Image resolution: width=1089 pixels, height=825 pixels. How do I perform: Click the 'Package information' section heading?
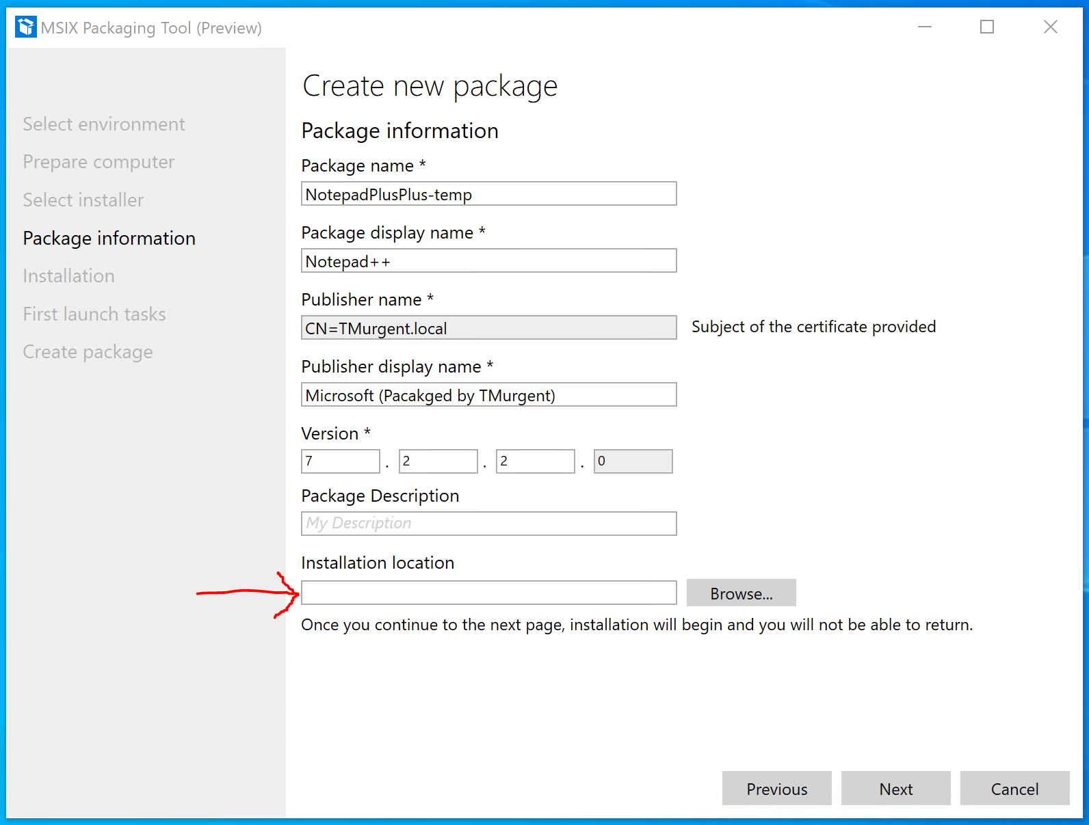[400, 131]
